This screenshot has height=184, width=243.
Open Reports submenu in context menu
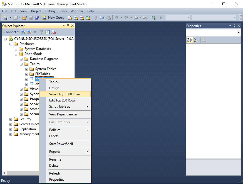(65, 152)
